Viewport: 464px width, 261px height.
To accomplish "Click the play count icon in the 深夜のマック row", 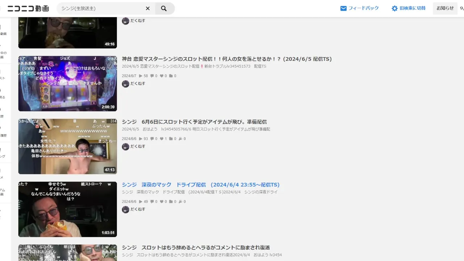I will point(141,202).
